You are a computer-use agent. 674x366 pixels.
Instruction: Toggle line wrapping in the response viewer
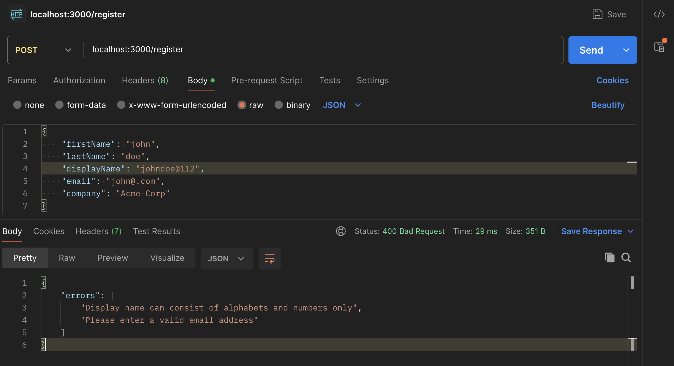pos(269,258)
